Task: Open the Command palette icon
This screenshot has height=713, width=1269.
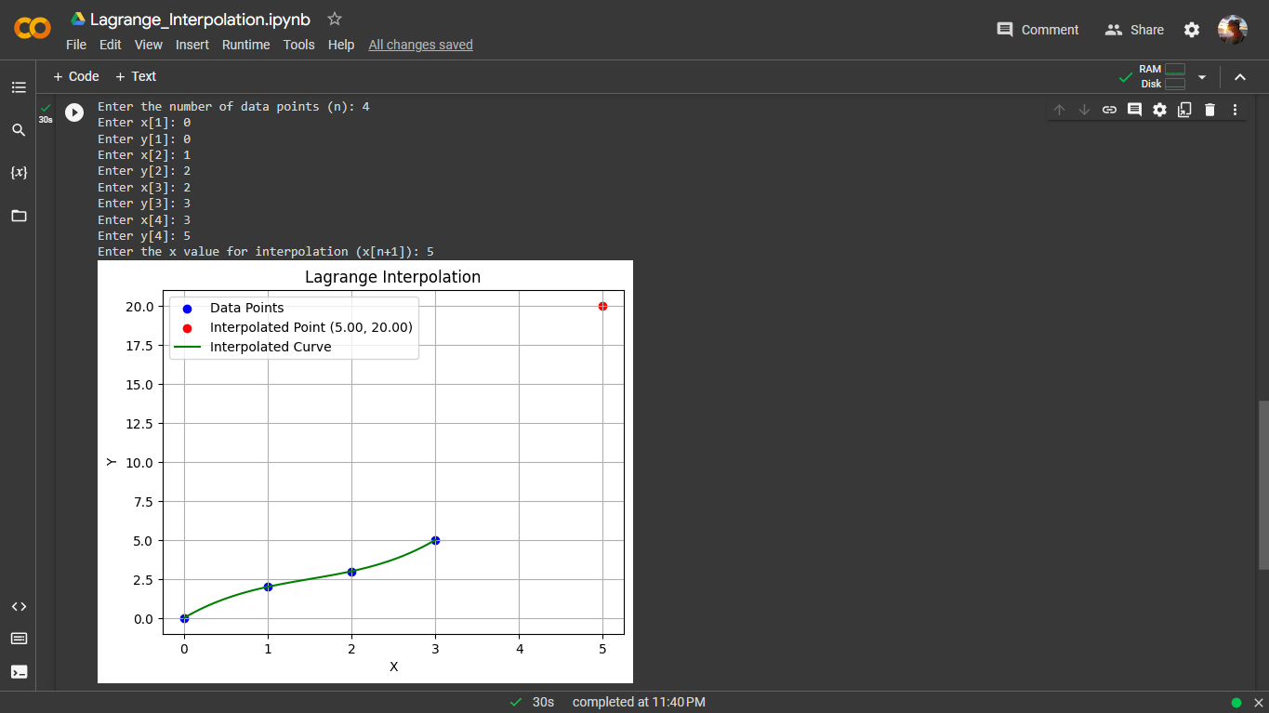Action: pyautogui.click(x=19, y=639)
